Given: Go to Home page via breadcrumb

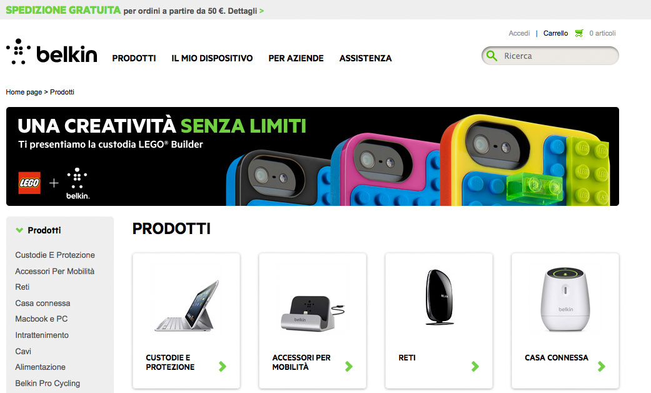Looking at the screenshot, I should (24, 92).
